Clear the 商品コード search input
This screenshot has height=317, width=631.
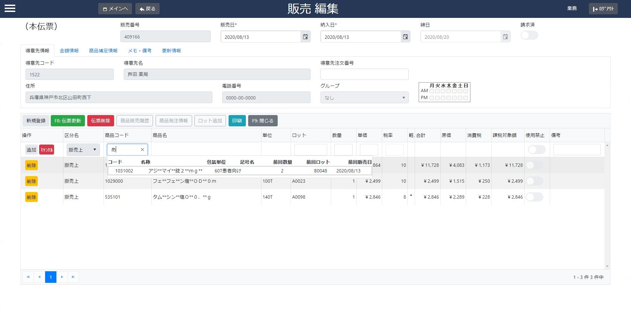coord(142,150)
